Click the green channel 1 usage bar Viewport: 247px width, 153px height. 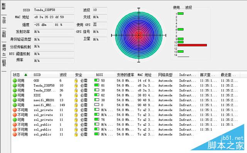181,13
